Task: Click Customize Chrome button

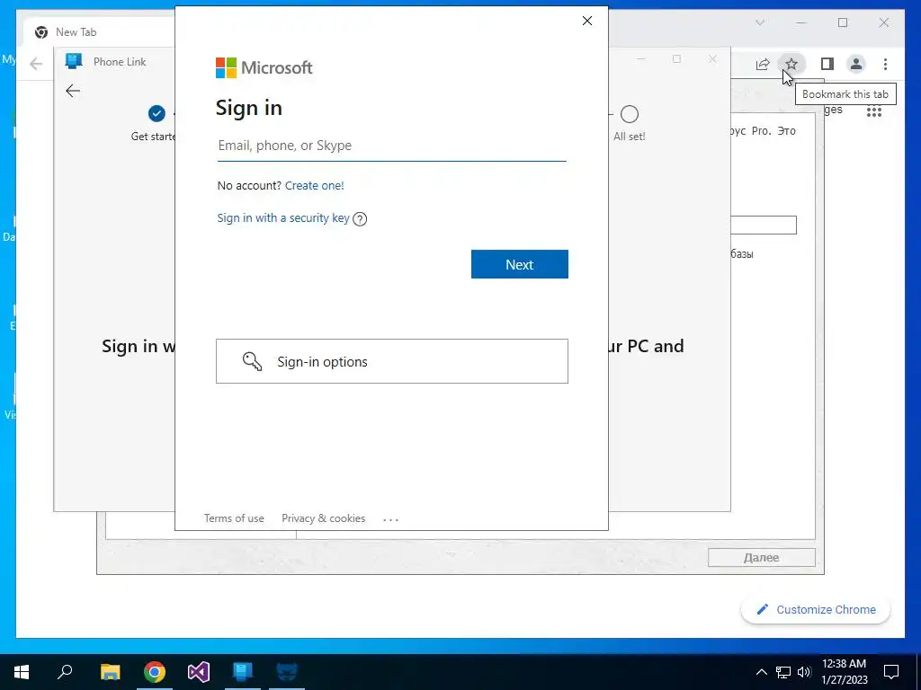Action: (816, 610)
